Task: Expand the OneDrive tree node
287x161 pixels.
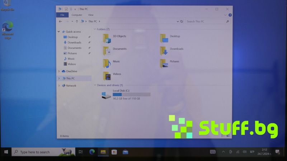Action: pyautogui.click(x=59, y=71)
